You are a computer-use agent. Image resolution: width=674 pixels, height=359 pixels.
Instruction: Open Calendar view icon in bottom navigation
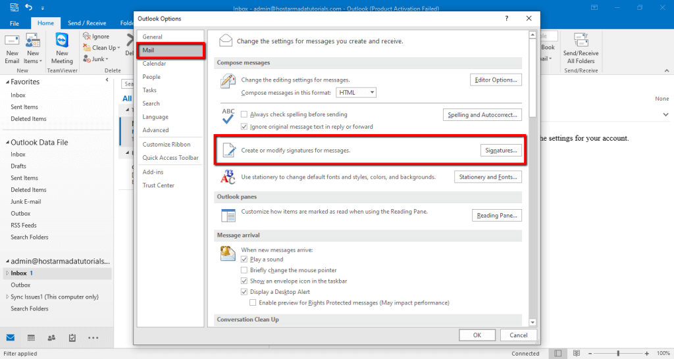pos(31,338)
